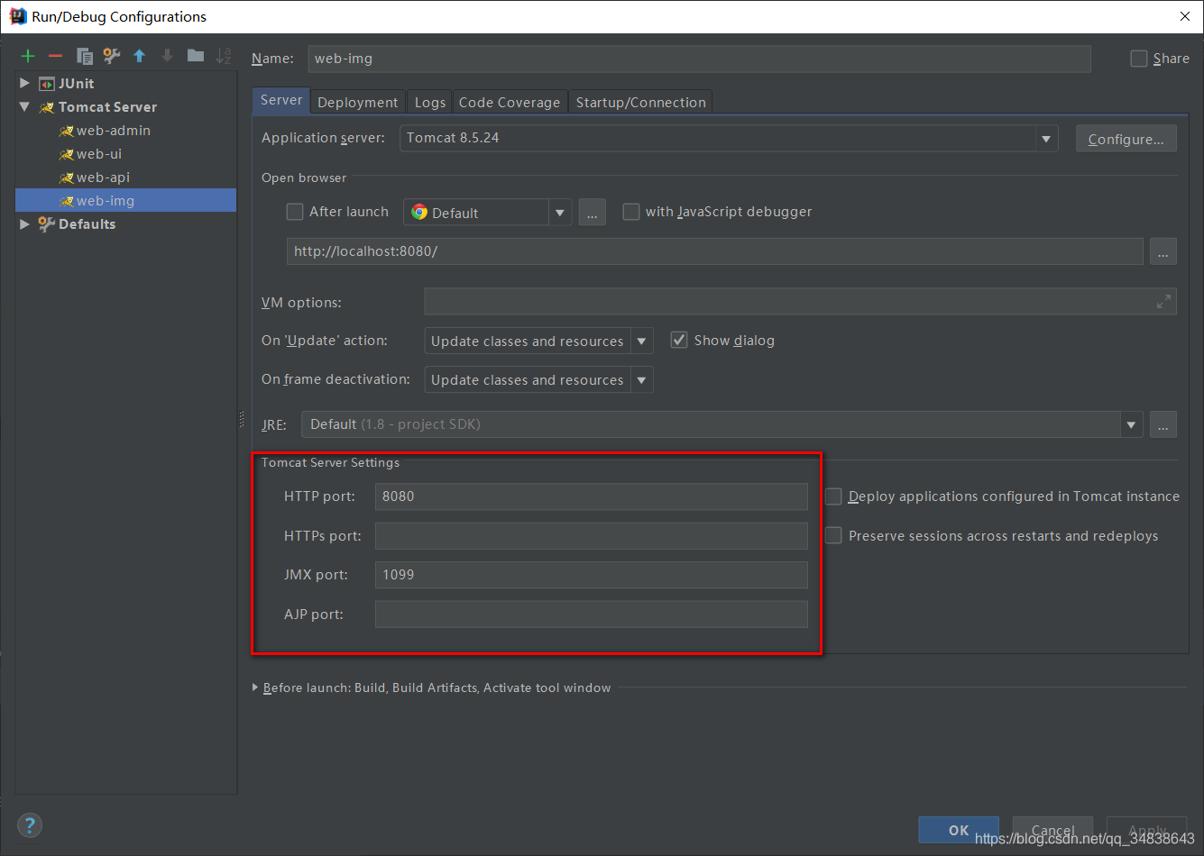This screenshot has height=856, width=1204.
Task: Create new folder icon in toolbar
Action: (196, 56)
